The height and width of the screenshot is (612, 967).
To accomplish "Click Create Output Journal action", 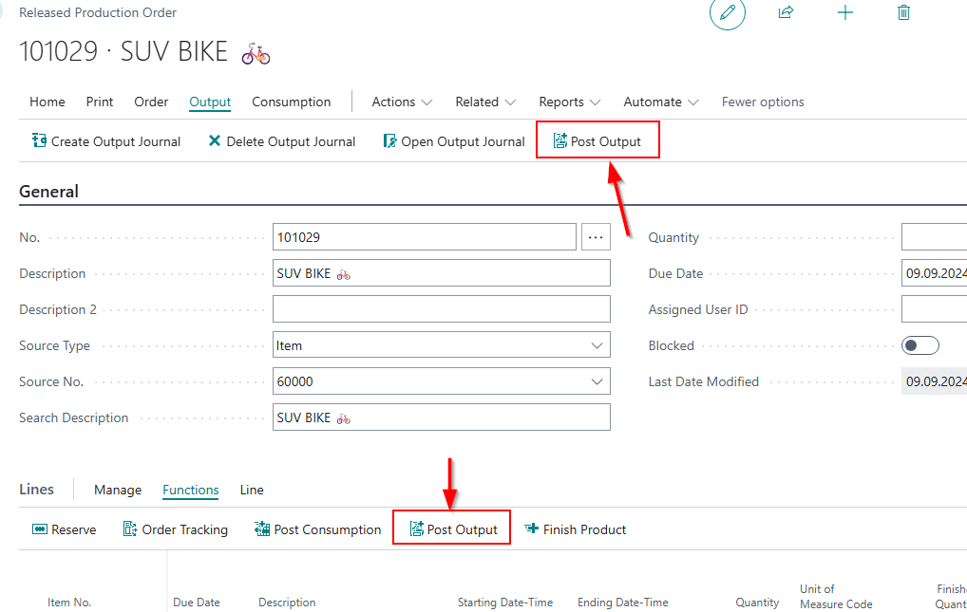I will (x=106, y=141).
